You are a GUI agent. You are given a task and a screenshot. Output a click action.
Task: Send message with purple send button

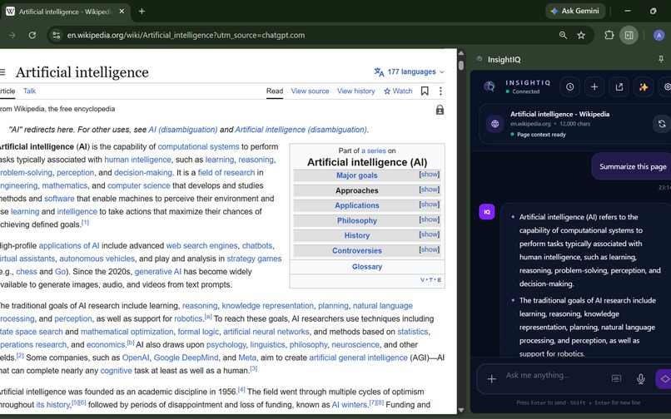[664, 379]
